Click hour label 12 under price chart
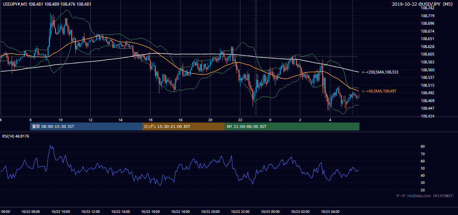 (x=90, y=120)
